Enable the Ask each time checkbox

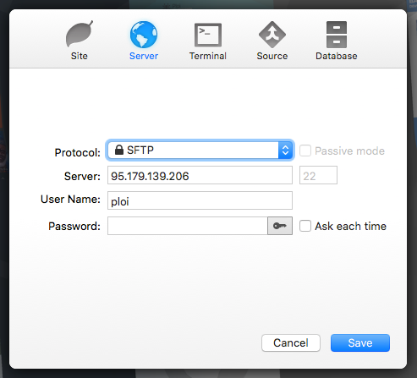pyautogui.click(x=305, y=226)
